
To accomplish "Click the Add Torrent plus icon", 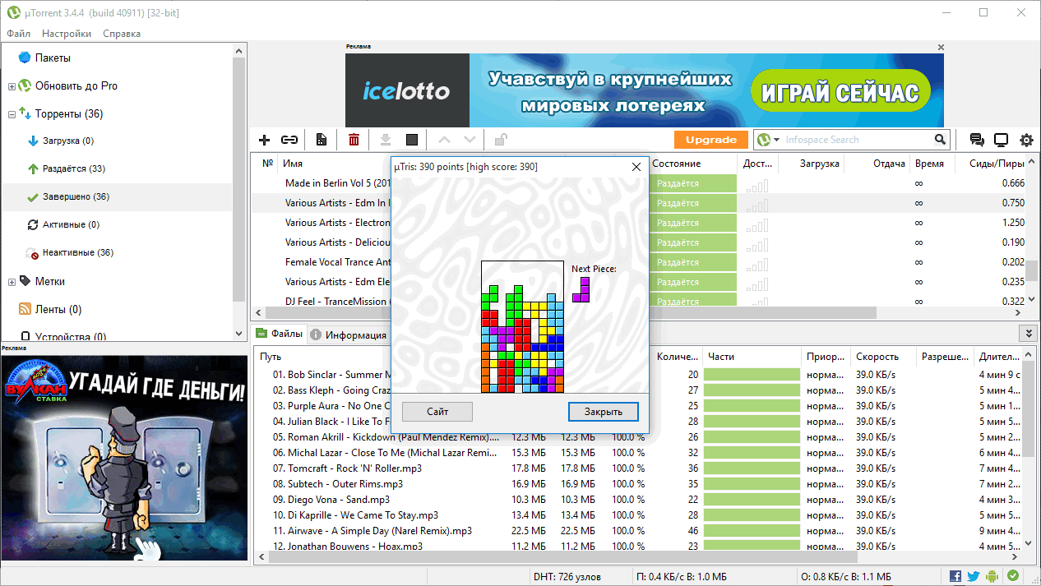I will [264, 140].
